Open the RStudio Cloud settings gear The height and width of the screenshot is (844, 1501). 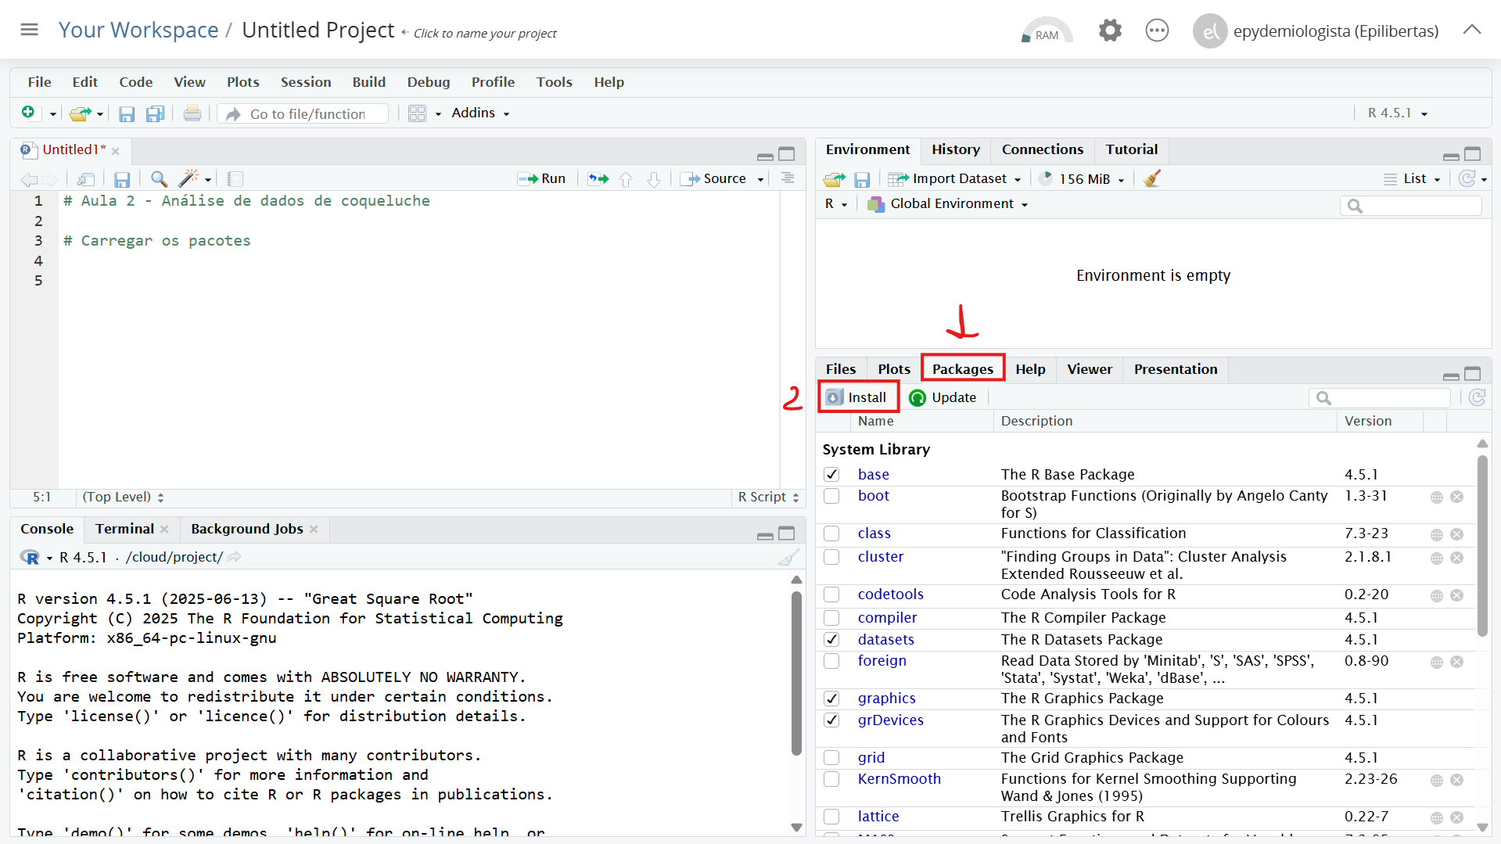coord(1110,31)
